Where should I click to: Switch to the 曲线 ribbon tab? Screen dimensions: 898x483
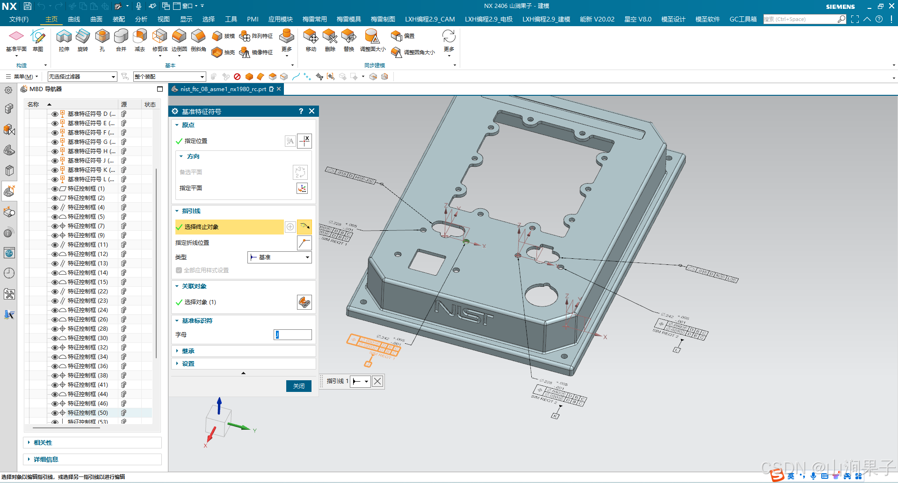[x=74, y=19]
